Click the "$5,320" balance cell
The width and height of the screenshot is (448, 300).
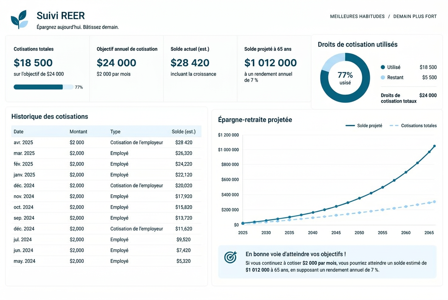184,261
